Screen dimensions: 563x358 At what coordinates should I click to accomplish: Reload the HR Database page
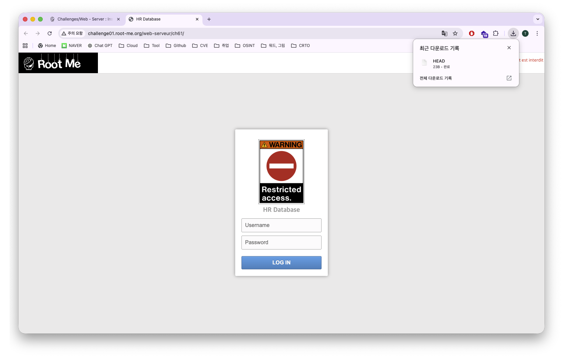(50, 33)
